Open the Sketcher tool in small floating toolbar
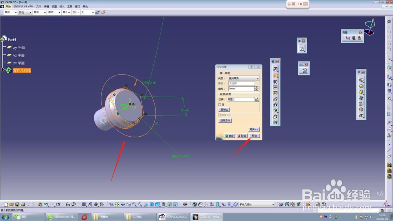Image resolution: width=393 pixels, height=221 pixels. point(302,49)
